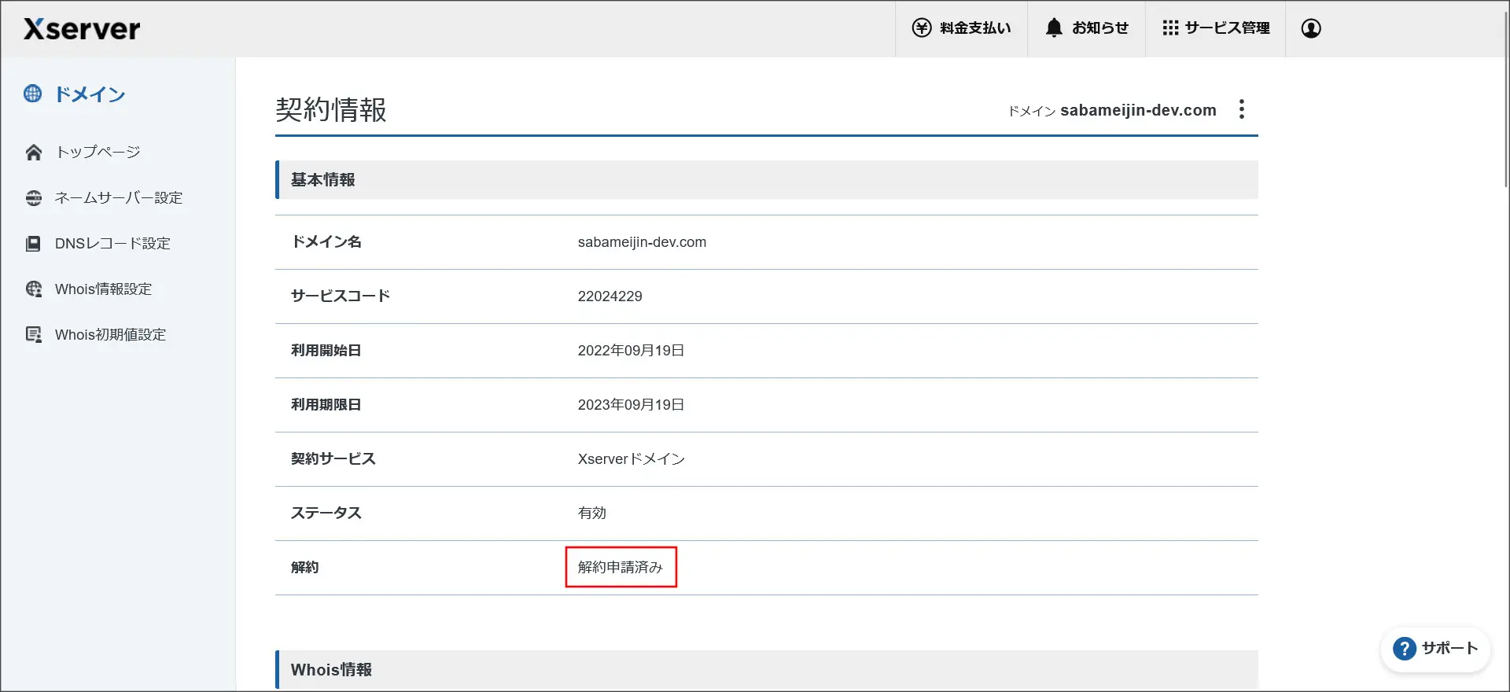This screenshot has height=692, width=1510.
Task: Open the user account profile icon
Action: 1311,28
